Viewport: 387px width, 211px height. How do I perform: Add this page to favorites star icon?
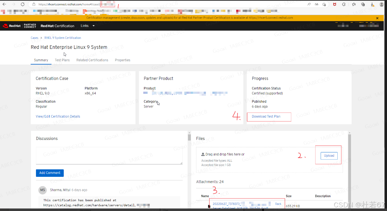[324, 4]
